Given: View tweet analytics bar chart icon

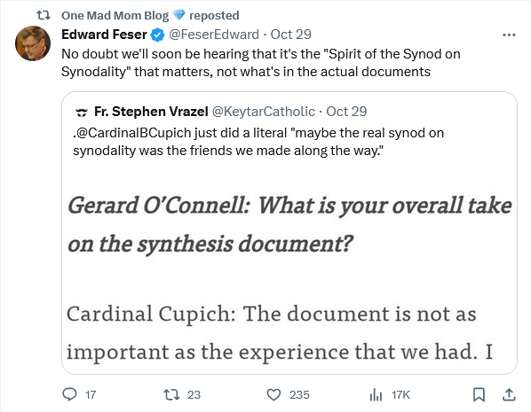Looking at the screenshot, I should pos(376,394).
